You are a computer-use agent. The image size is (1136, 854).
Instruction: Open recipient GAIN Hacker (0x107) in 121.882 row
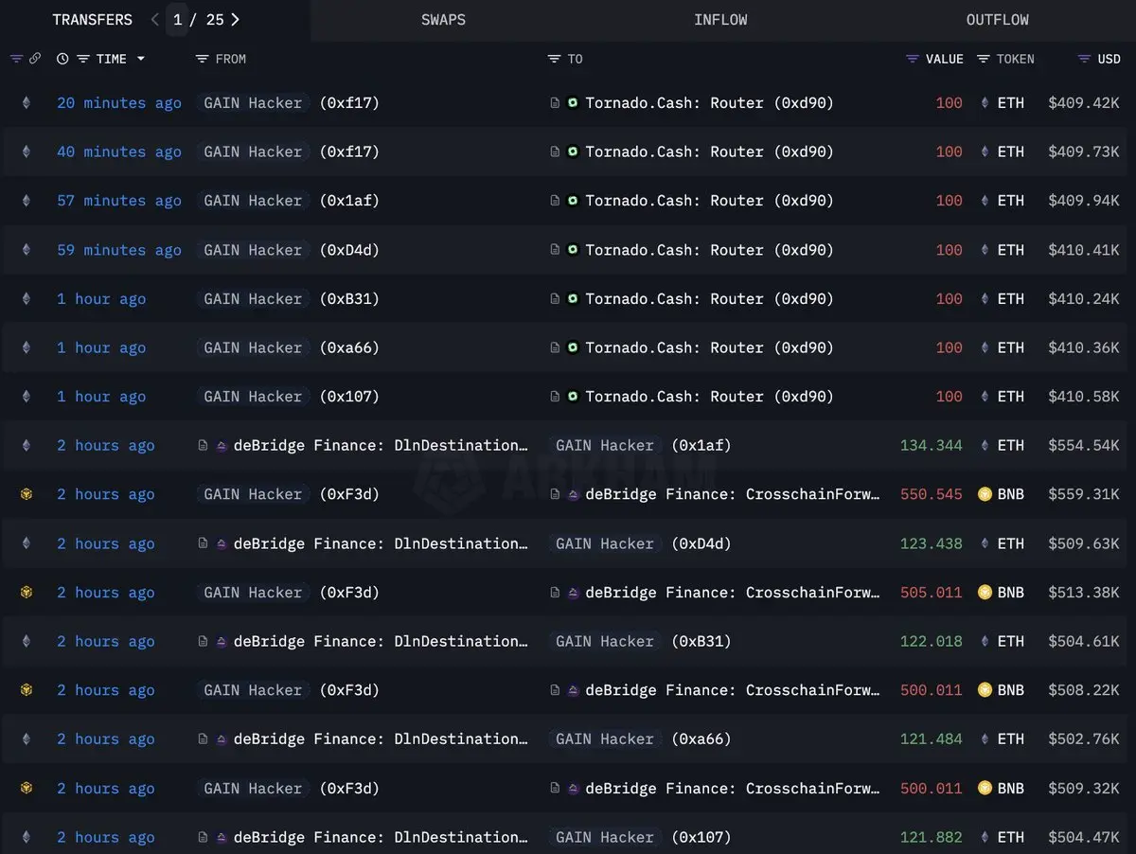coord(640,837)
